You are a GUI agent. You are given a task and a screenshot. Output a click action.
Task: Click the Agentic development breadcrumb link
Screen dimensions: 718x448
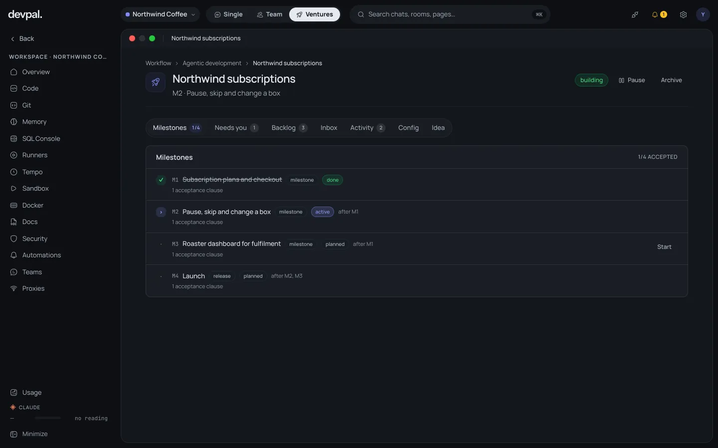tap(212, 63)
